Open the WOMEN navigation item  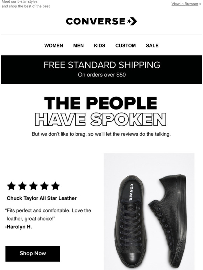pyautogui.click(x=54, y=45)
